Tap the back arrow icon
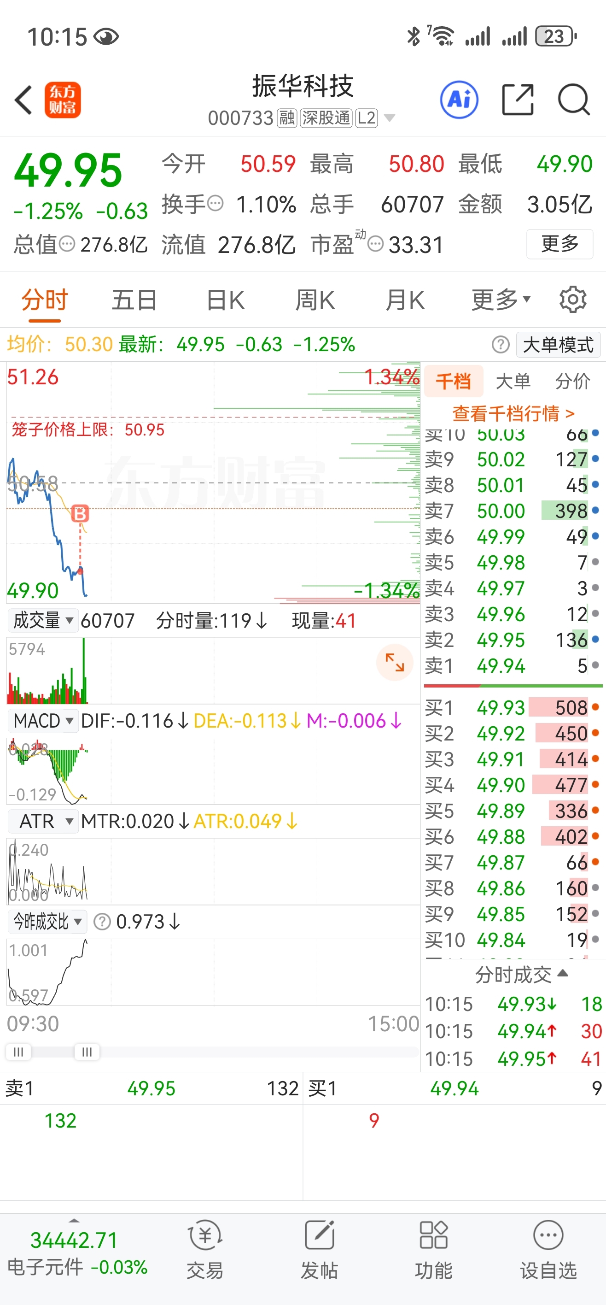This screenshot has width=606, height=1305. 23,100
